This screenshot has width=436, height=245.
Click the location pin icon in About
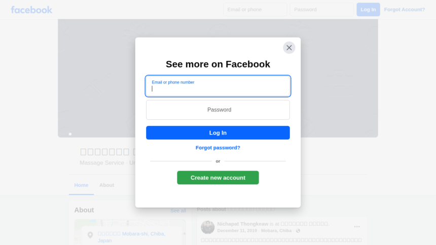pos(90,235)
